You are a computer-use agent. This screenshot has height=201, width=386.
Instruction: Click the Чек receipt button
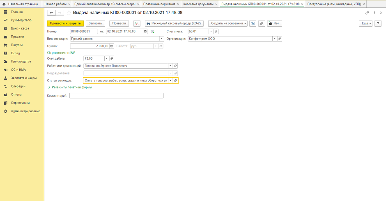[276, 23]
